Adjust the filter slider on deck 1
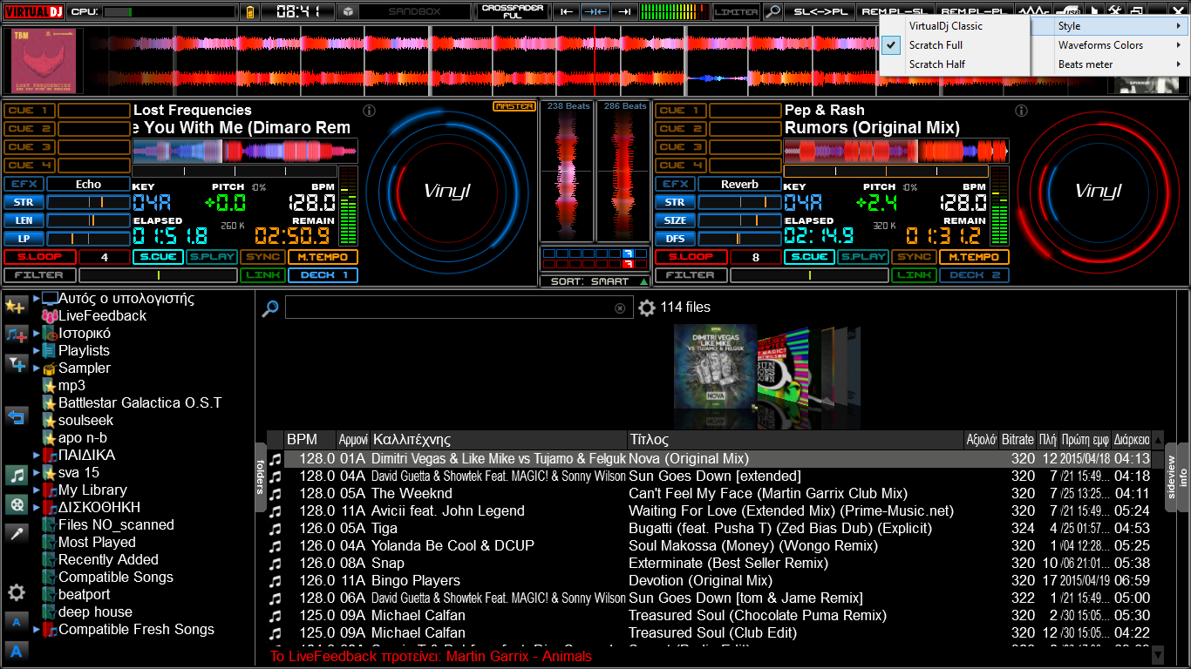The image size is (1191, 669). point(158,275)
